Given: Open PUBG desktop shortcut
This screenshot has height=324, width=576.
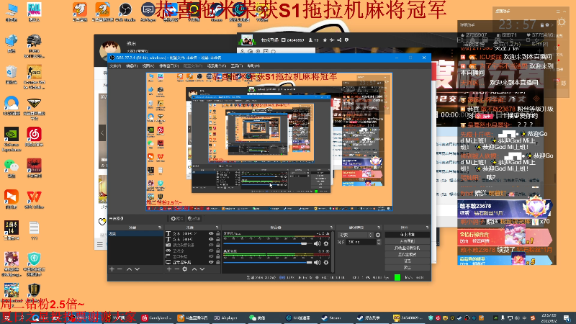Looking at the screenshot, I should pos(34,46).
